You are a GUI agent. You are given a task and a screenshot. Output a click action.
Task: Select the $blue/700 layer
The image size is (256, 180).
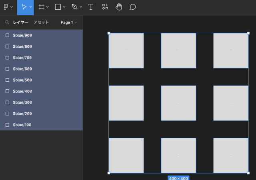coord(41,58)
